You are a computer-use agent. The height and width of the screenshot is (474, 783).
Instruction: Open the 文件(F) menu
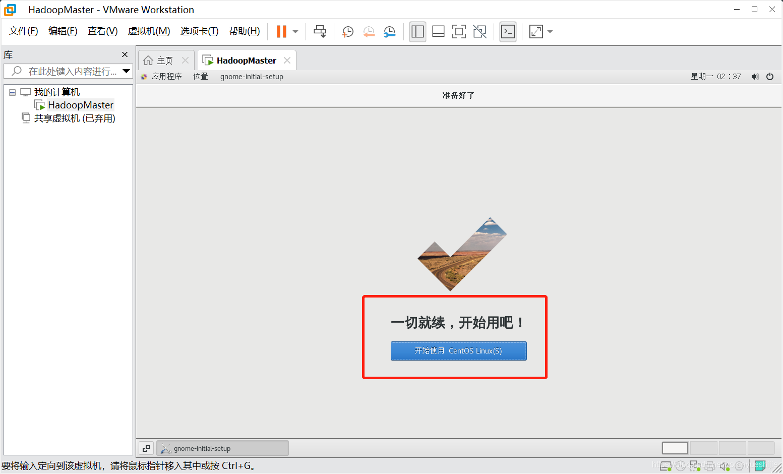pos(24,31)
